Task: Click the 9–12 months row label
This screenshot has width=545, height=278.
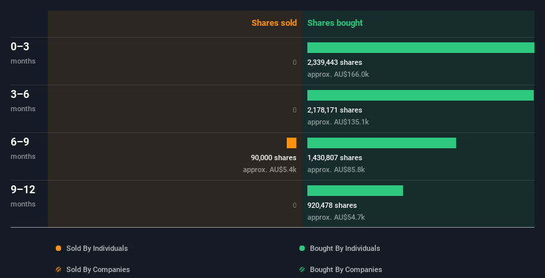Action: point(23,196)
